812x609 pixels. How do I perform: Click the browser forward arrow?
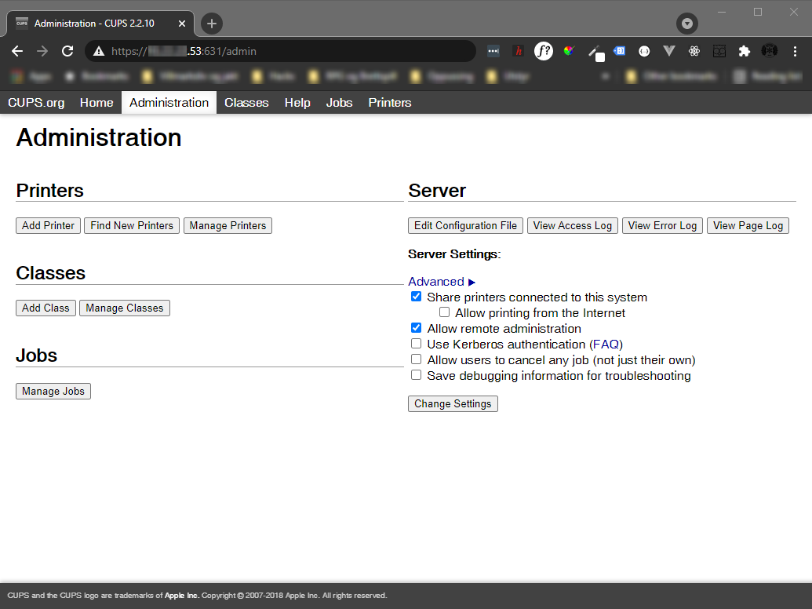point(42,51)
